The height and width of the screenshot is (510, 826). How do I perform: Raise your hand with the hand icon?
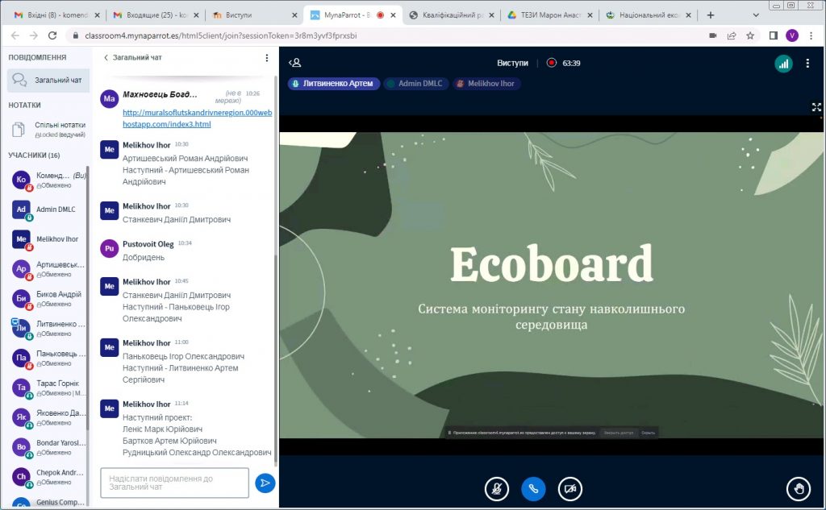click(x=799, y=488)
